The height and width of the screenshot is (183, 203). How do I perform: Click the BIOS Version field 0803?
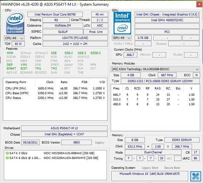77,142
